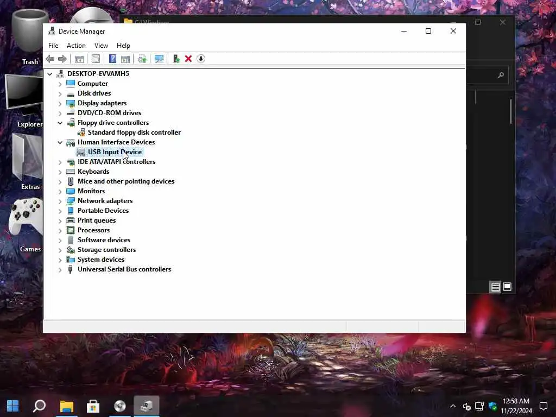Expand the Computer category

pos(60,84)
